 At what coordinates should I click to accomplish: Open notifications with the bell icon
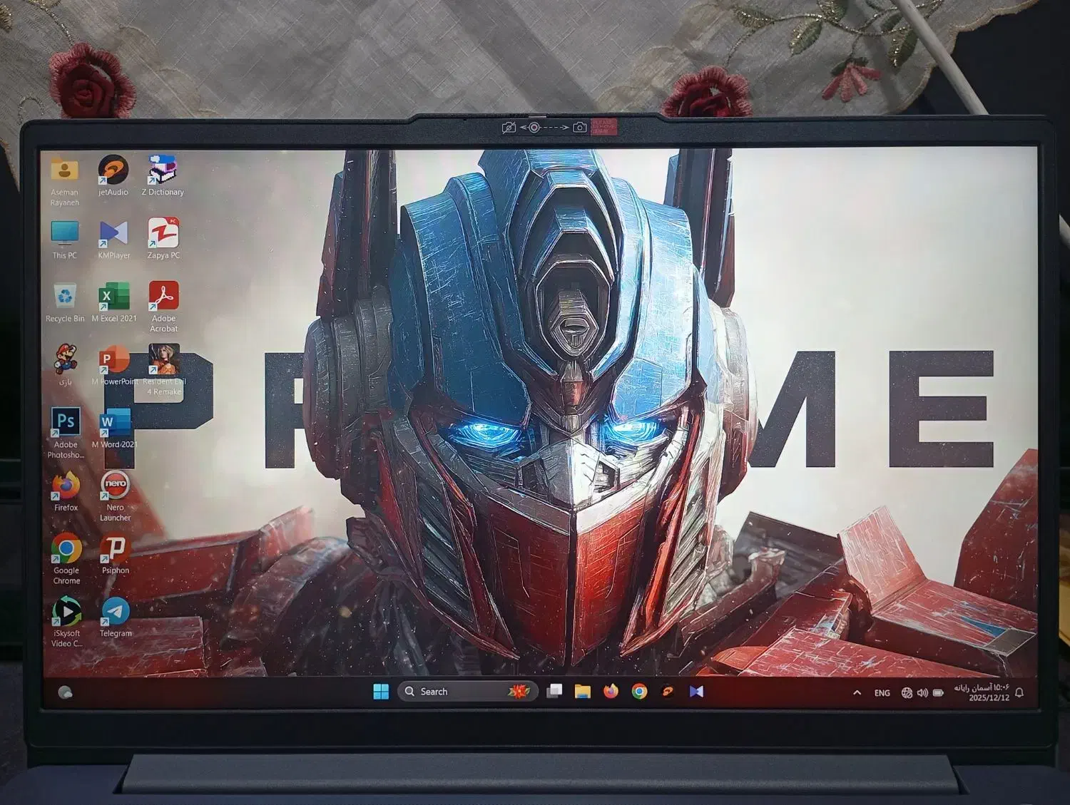[x=1019, y=691]
